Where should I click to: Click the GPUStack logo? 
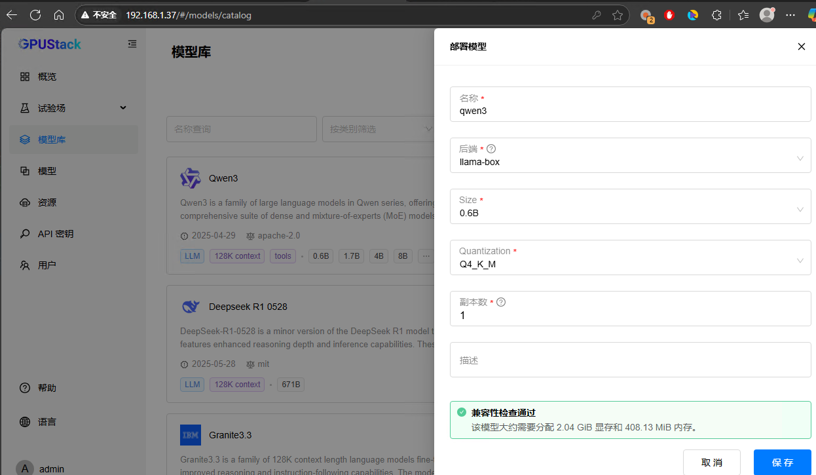click(50, 44)
